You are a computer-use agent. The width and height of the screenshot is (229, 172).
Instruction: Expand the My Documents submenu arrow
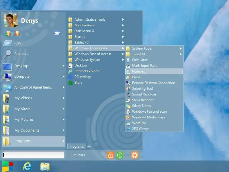(x=63, y=130)
